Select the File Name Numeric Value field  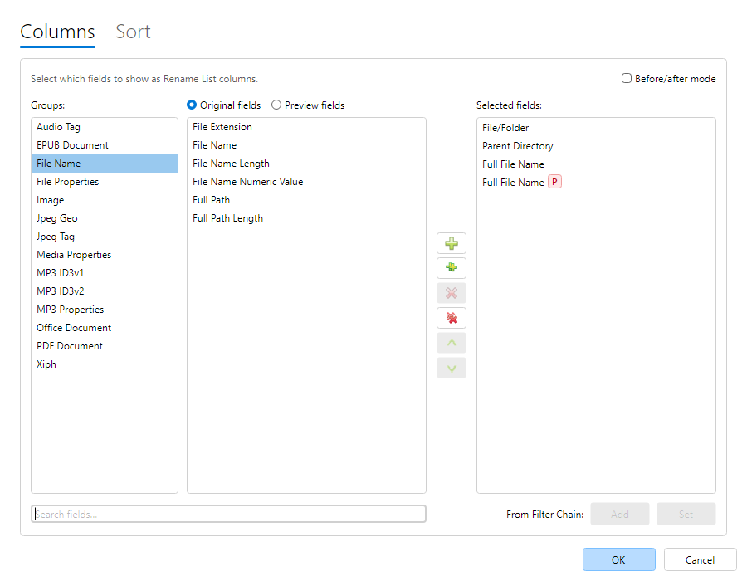pyautogui.click(x=306, y=182)
